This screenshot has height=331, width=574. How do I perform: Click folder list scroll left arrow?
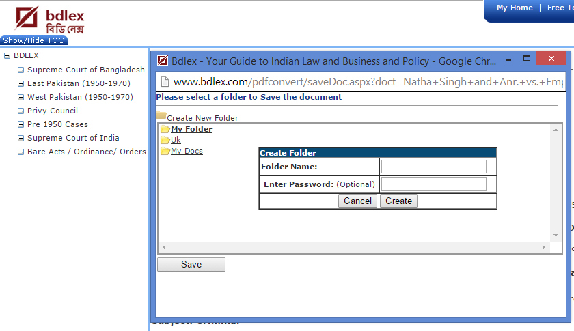tap(164, 248)
